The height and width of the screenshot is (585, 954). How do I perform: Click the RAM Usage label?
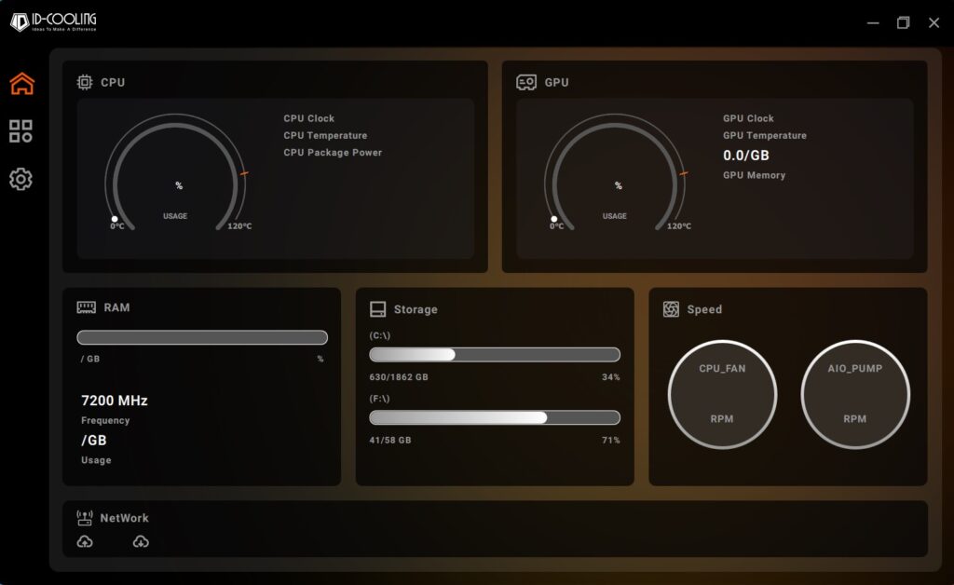click(96, 460)
